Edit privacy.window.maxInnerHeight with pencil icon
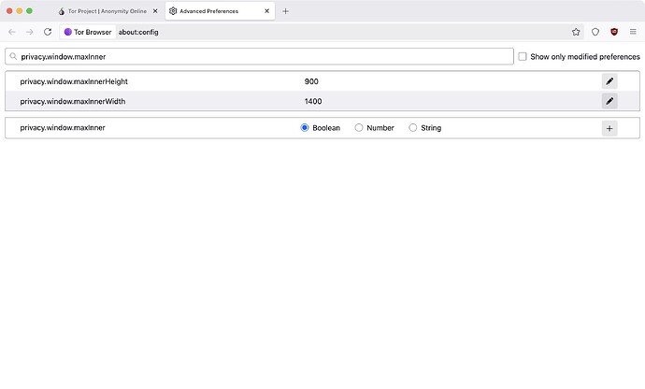The width and height of the screenshot is (645, 389). [609, 81]
